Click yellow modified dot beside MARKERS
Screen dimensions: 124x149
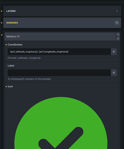click(x=1, y=23)
